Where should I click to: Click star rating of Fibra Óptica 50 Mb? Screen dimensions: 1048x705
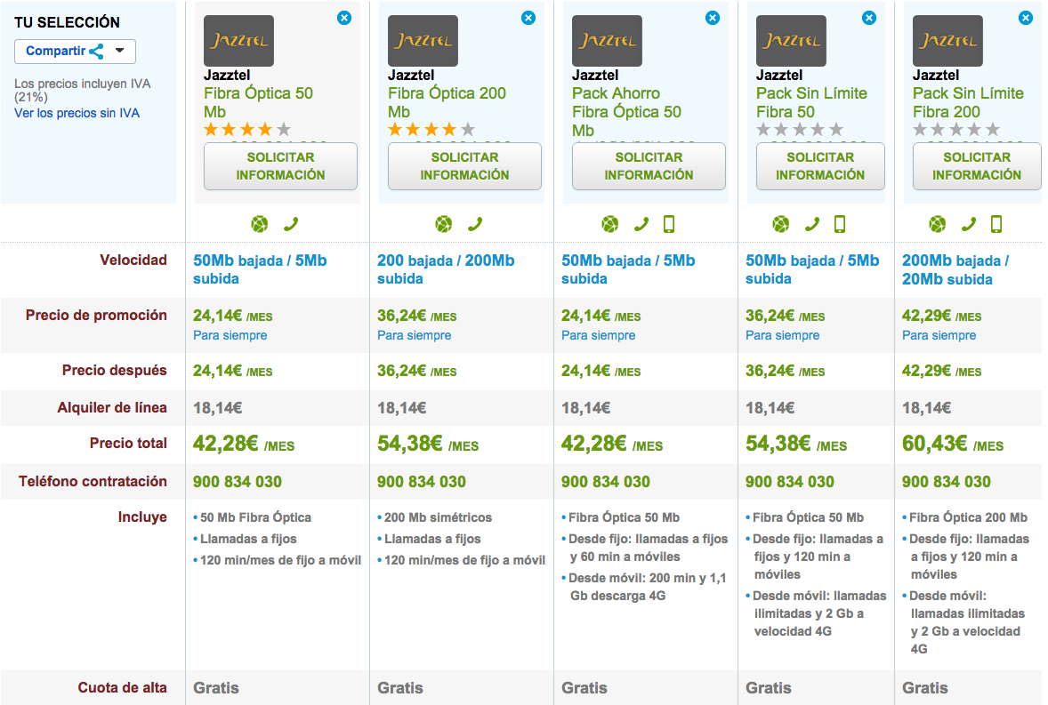click(x=247, y=130)
